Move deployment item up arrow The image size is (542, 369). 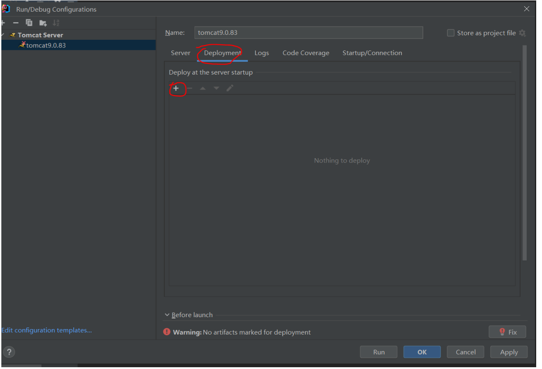click(x=203, y=88)
